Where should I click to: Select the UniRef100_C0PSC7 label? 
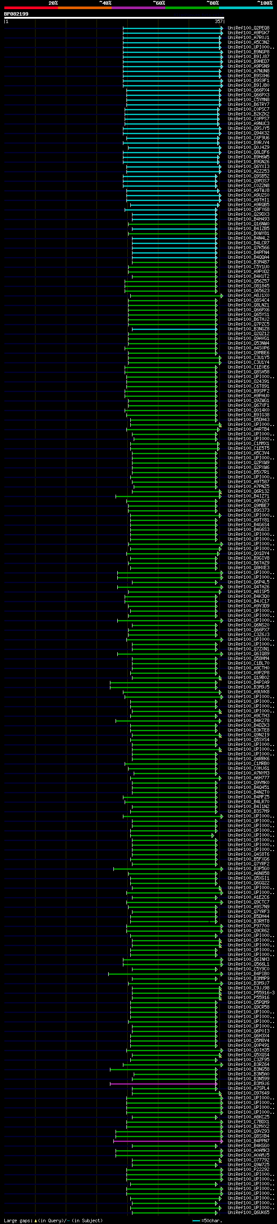(248, 109)
